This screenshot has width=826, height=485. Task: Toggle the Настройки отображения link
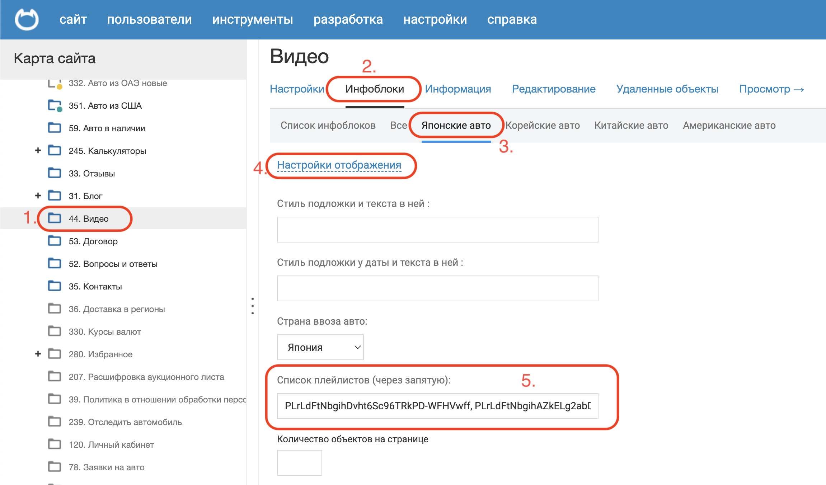click(339, 165)
